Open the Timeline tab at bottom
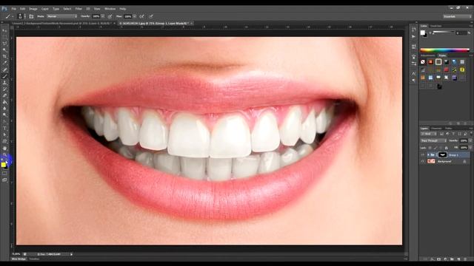This screenshot has width=474, height=266. [x=34, y=259]
